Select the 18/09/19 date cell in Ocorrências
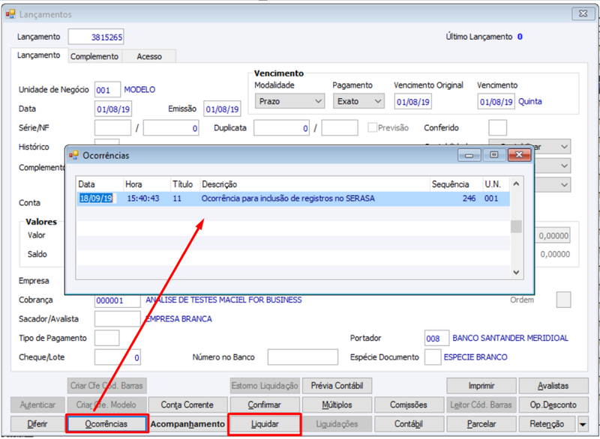The height and width of the screenshot is (439, 600). pyautogui.click(x=96, y=199)
